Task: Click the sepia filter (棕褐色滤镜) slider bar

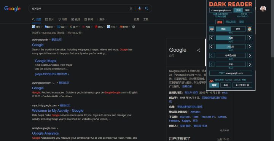Action: pos(231,55)
